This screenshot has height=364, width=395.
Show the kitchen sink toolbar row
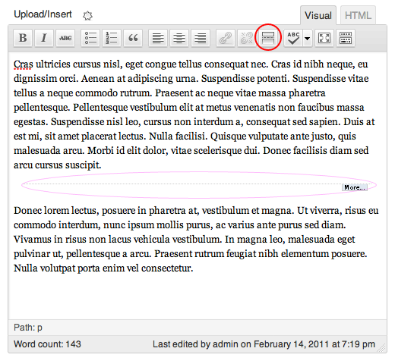tap(346, 38)
